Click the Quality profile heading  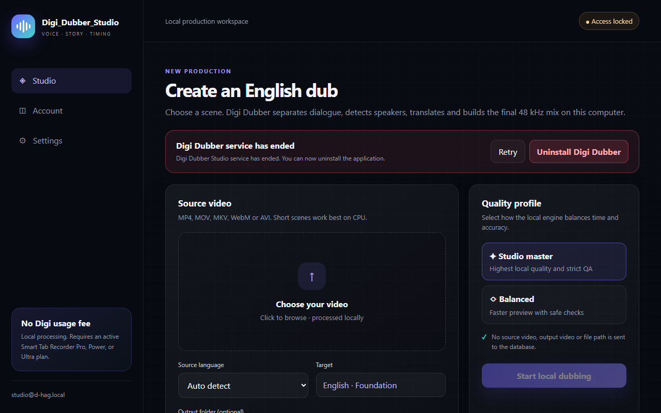[x=512, y=203]
